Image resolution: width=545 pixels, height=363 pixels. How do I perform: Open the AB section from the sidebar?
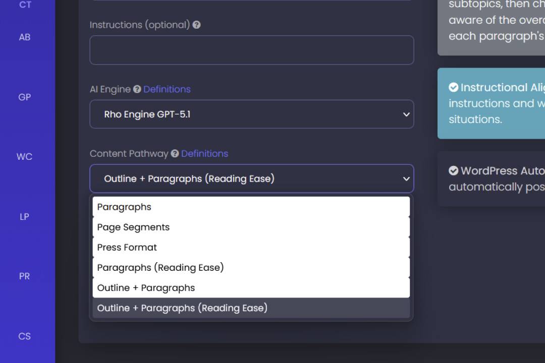24,37
